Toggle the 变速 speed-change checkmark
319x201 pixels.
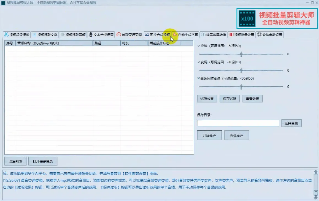(x=198, y=46)
